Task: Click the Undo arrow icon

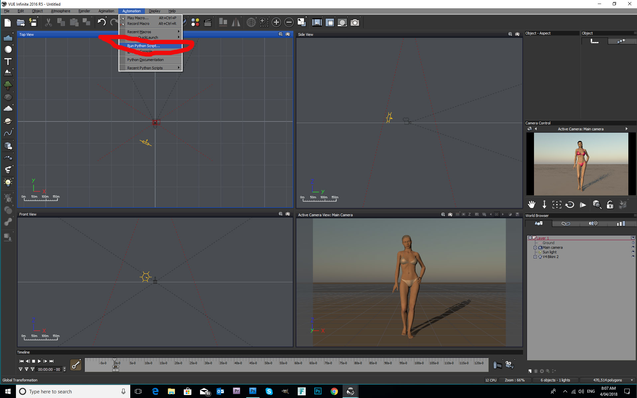Action: [x=101, y=23]
